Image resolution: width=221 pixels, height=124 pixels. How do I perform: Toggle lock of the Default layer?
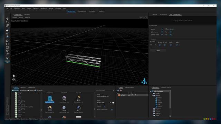point(136,95)
